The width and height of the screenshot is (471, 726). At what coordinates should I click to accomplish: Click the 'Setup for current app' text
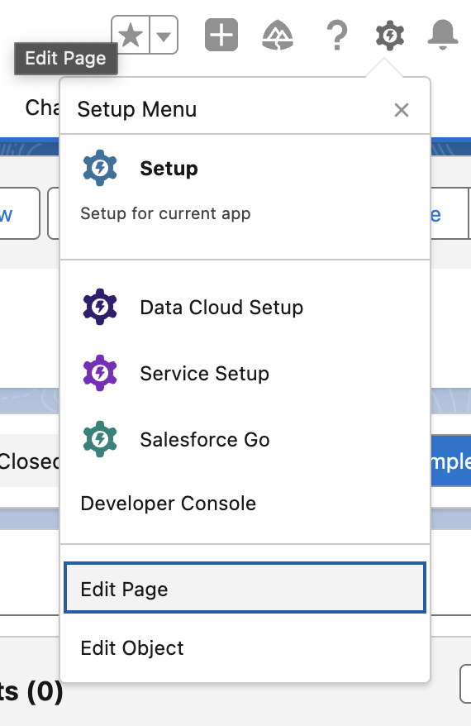[x=165, y=214]
